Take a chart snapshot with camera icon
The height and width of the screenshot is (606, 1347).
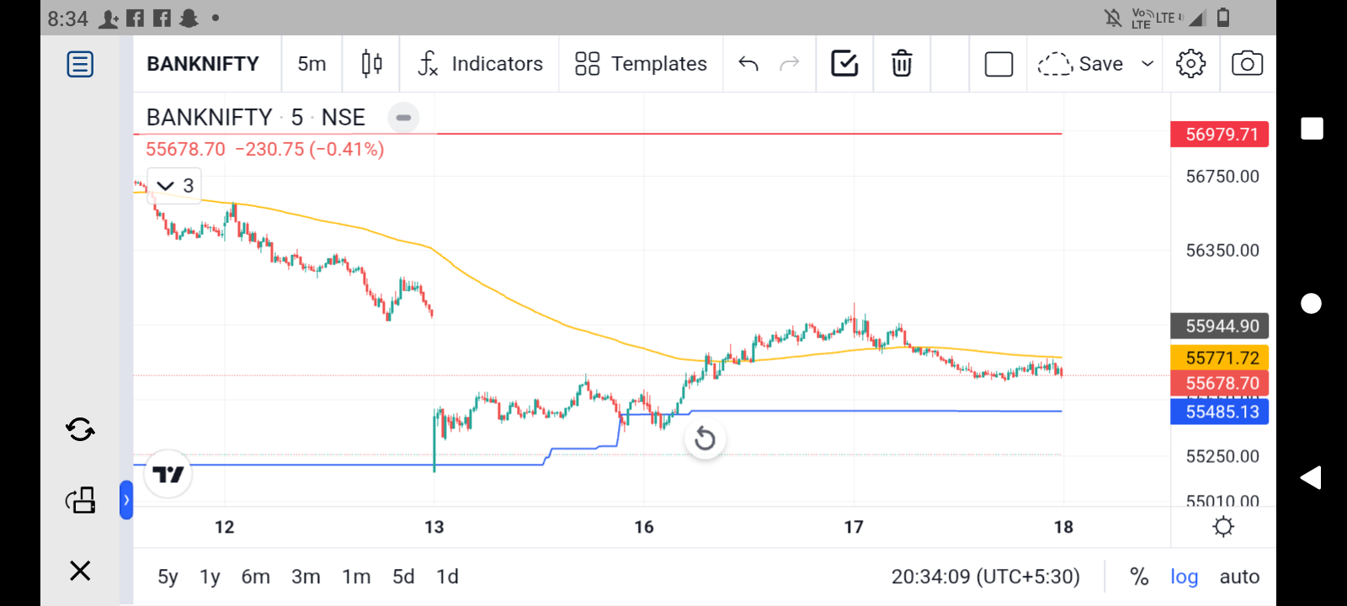[1247, 64]
